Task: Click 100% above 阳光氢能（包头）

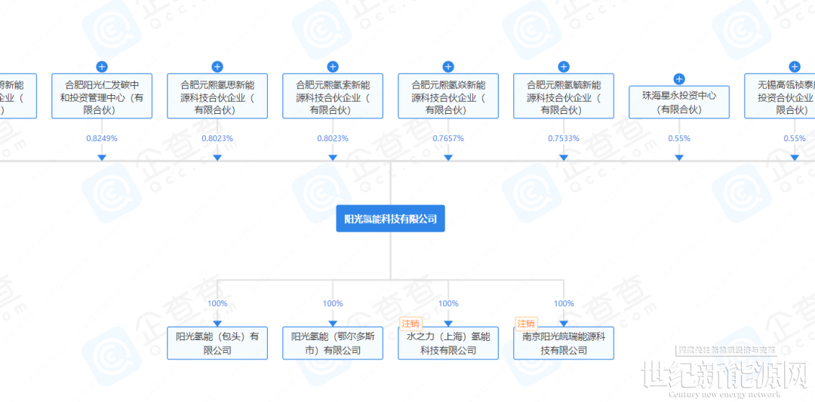Action: [x=217, y=304]
